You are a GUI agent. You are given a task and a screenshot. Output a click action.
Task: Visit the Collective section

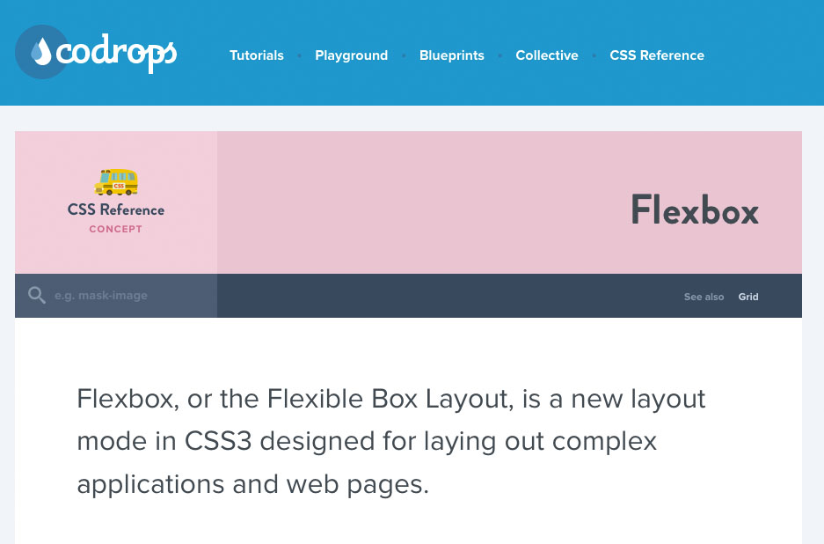546,55
